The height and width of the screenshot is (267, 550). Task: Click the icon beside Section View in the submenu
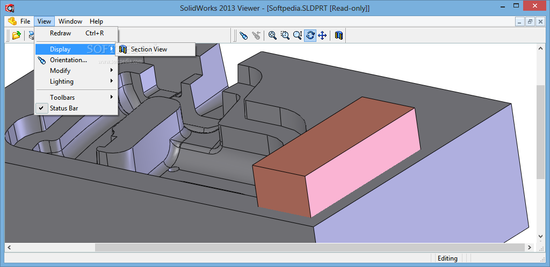(x=123, y=49)
